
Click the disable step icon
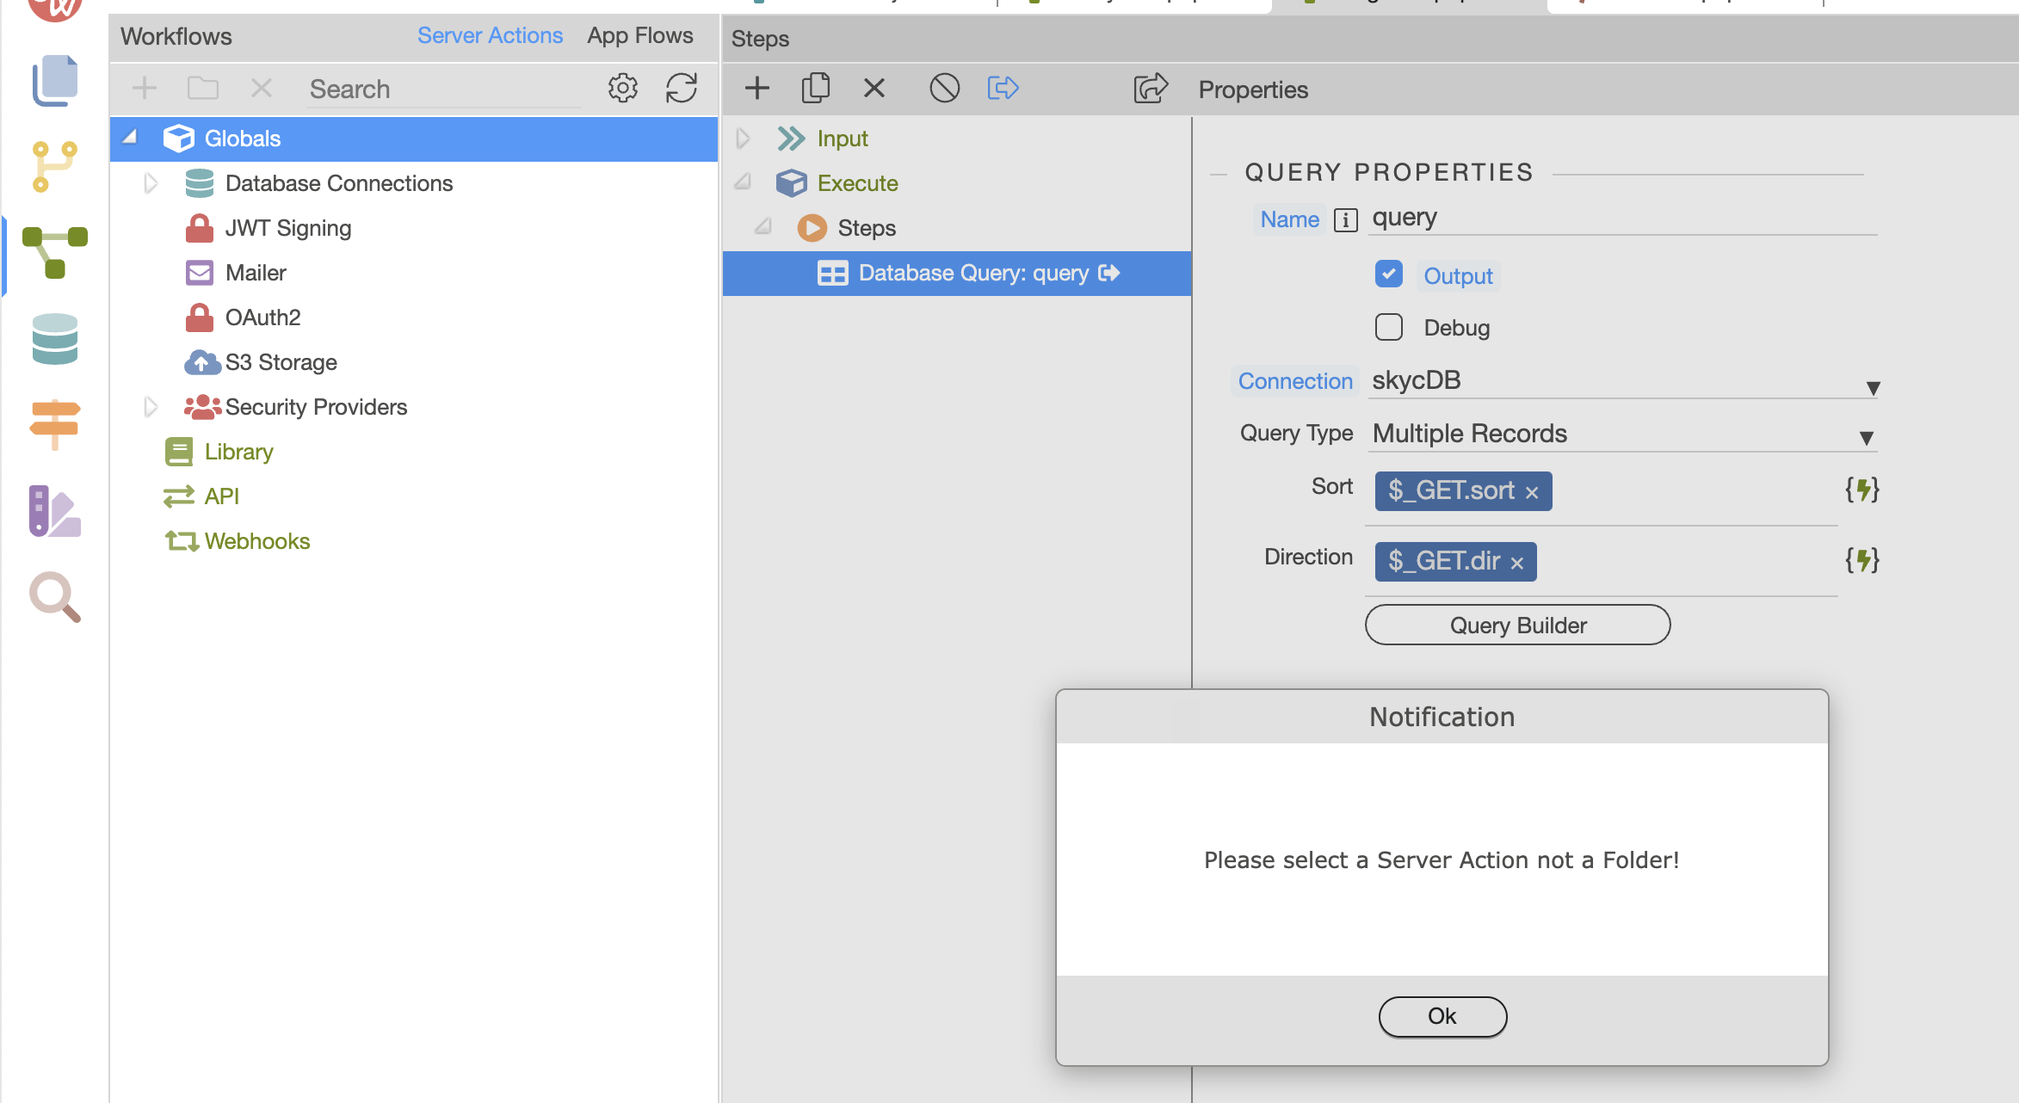[944, 88]
